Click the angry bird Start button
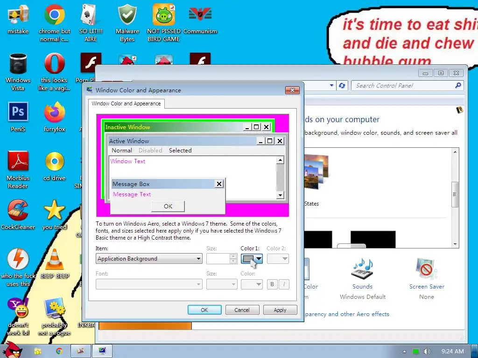478x358 pixels. point(14,350)
